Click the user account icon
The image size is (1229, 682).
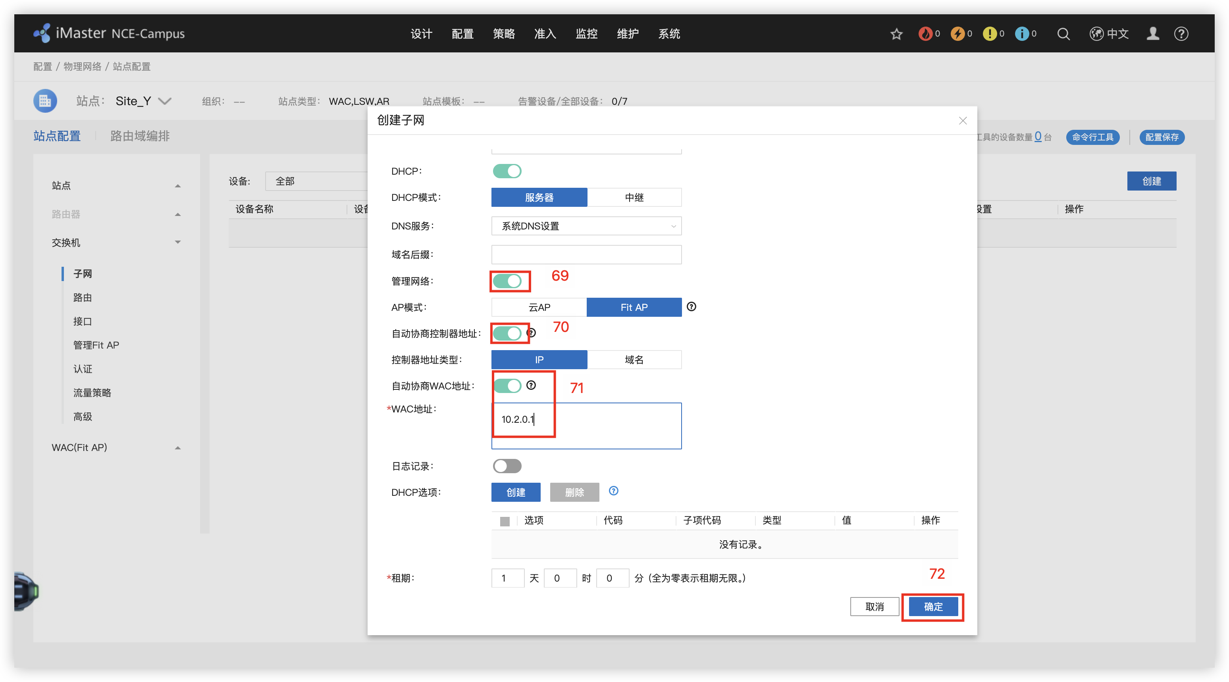point(1153,34)
